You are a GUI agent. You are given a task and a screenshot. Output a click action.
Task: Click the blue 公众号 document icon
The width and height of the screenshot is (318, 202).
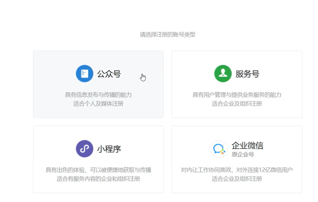point(85,74)
